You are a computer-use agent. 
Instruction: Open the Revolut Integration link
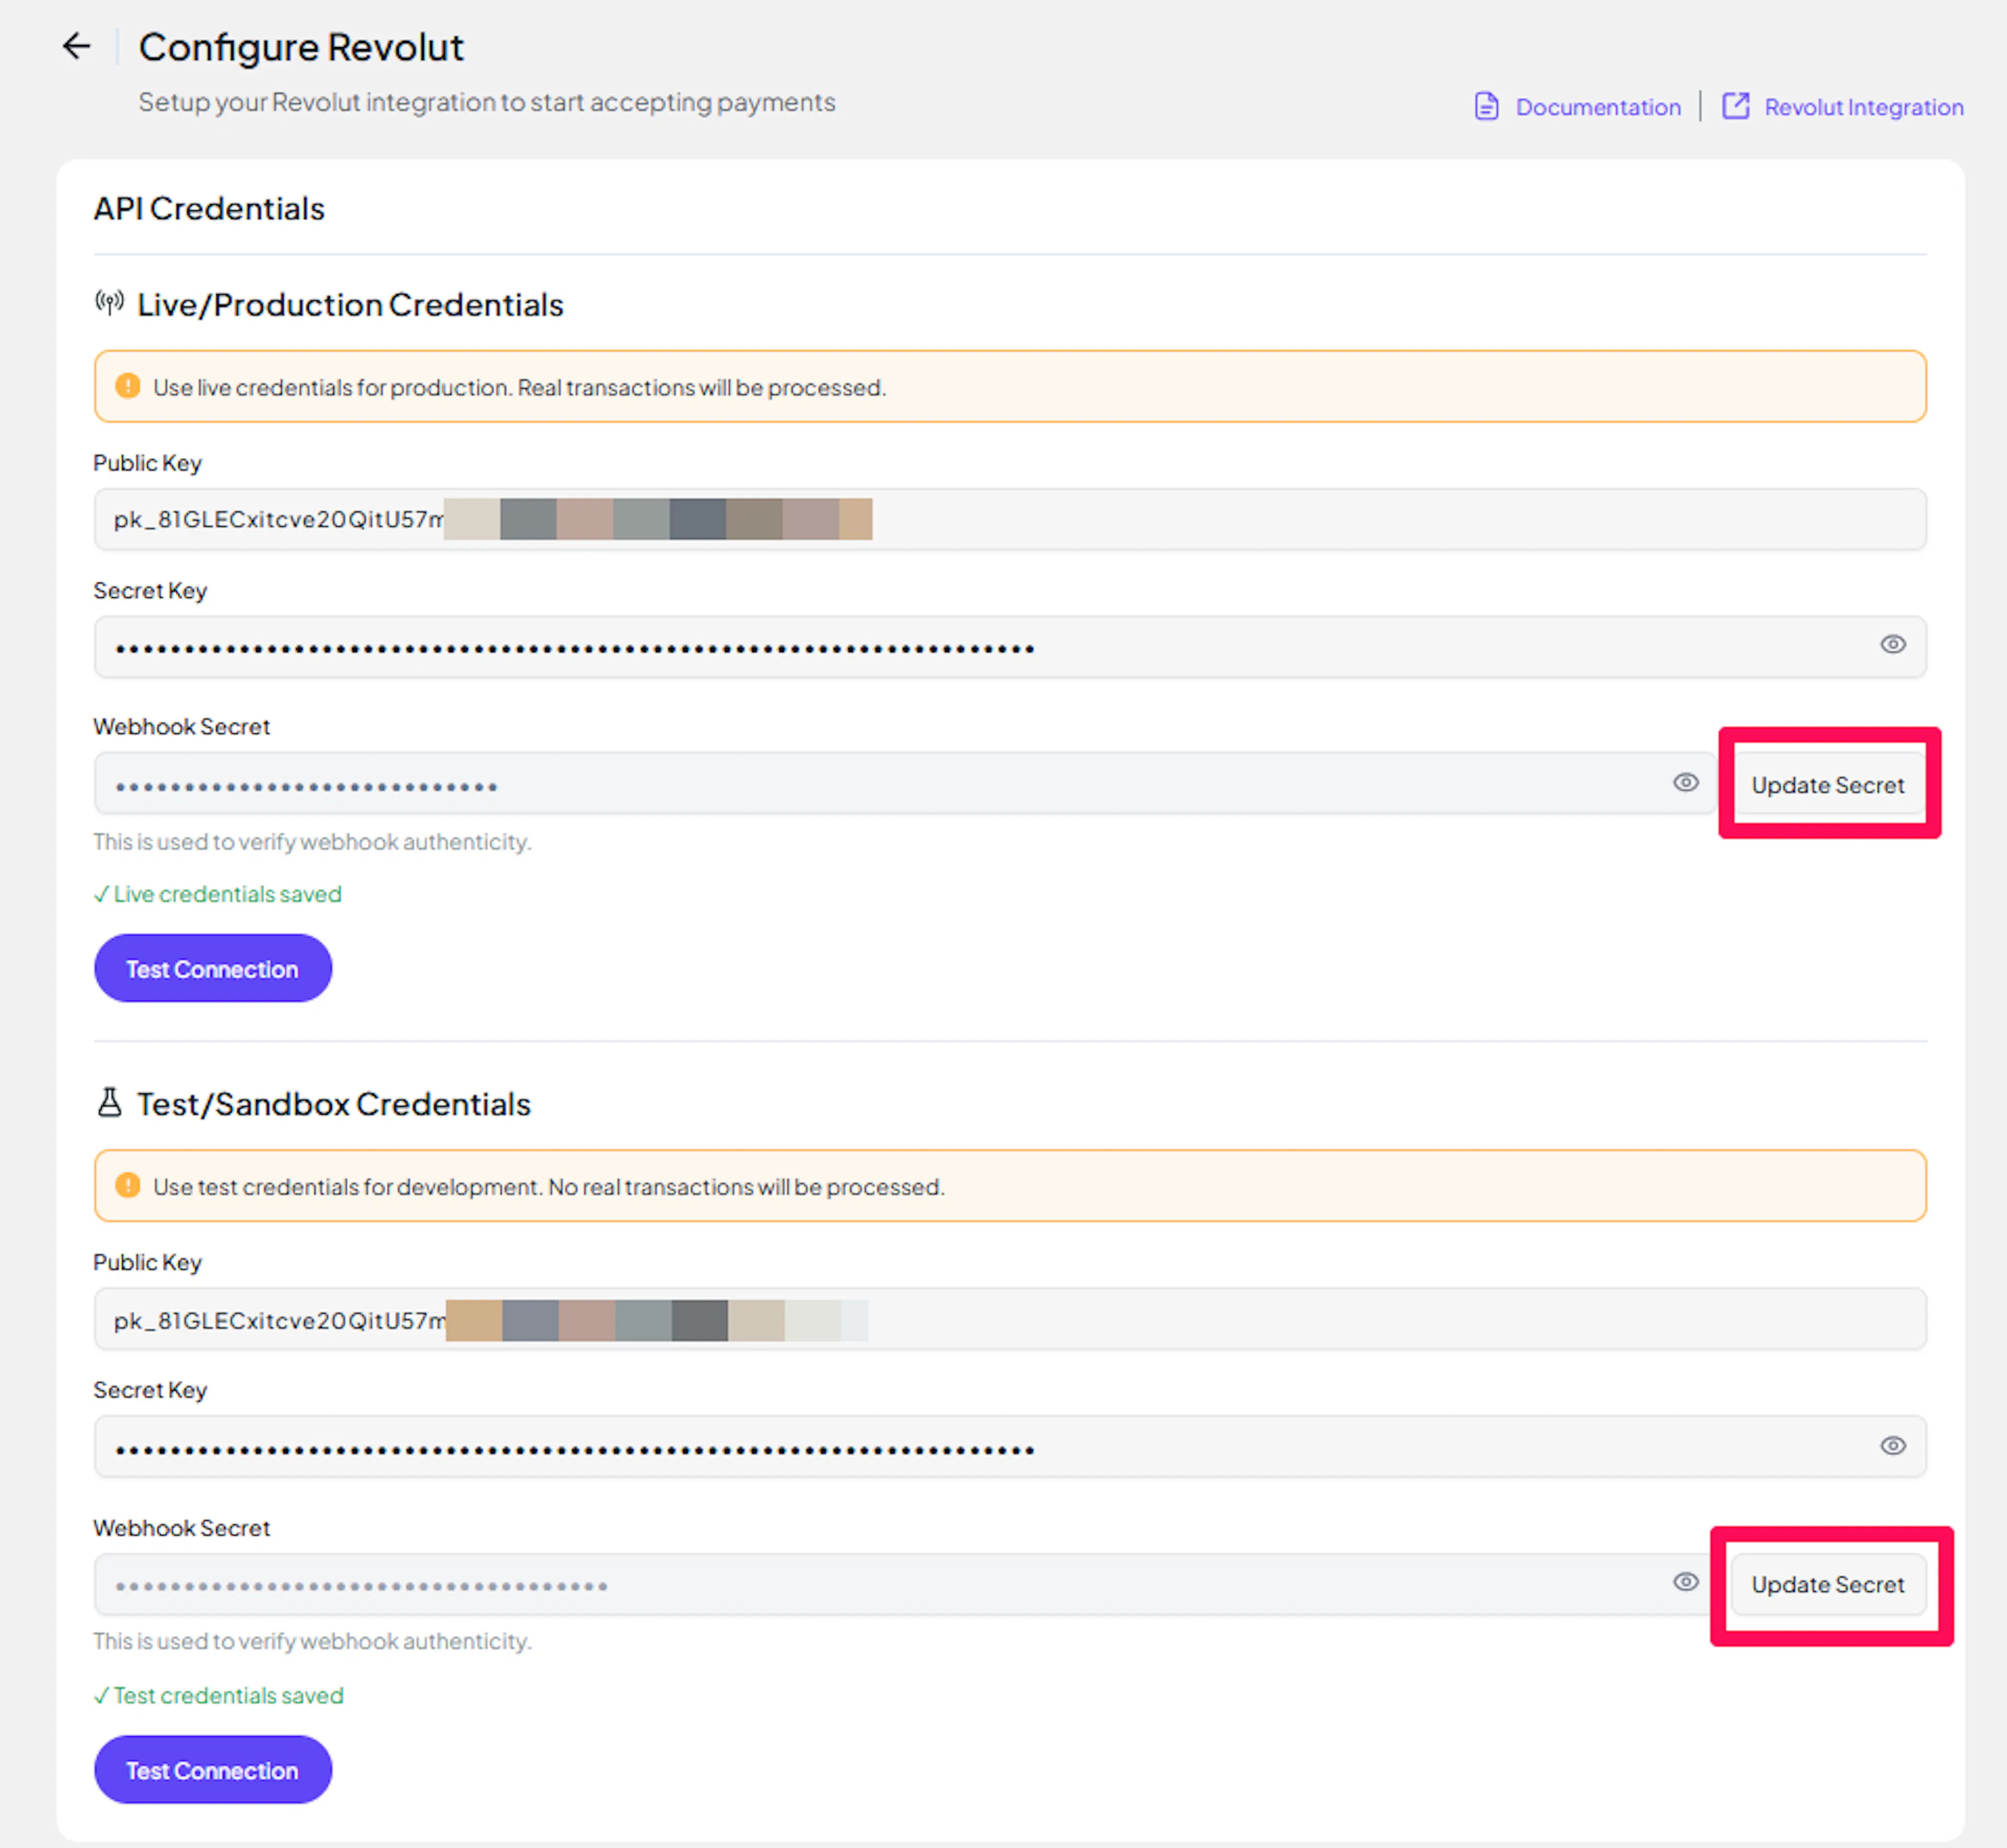point(1863,107)
